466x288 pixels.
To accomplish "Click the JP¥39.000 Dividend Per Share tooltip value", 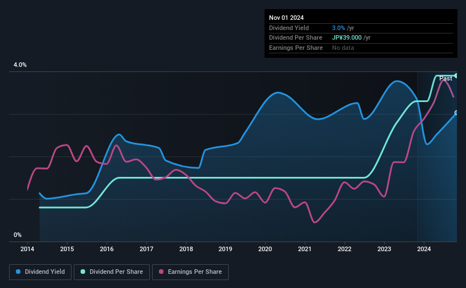I will pyautogui.click(x=347, y=37).
